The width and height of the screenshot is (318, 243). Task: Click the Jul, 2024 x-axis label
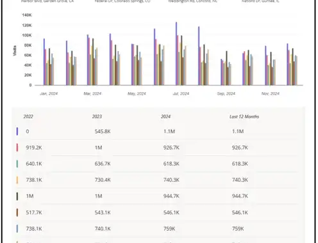(x=181, y=93)
